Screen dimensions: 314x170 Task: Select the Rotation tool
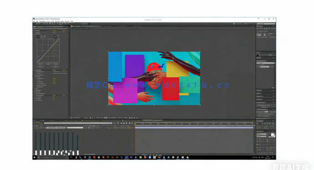[x=42, y=24]
